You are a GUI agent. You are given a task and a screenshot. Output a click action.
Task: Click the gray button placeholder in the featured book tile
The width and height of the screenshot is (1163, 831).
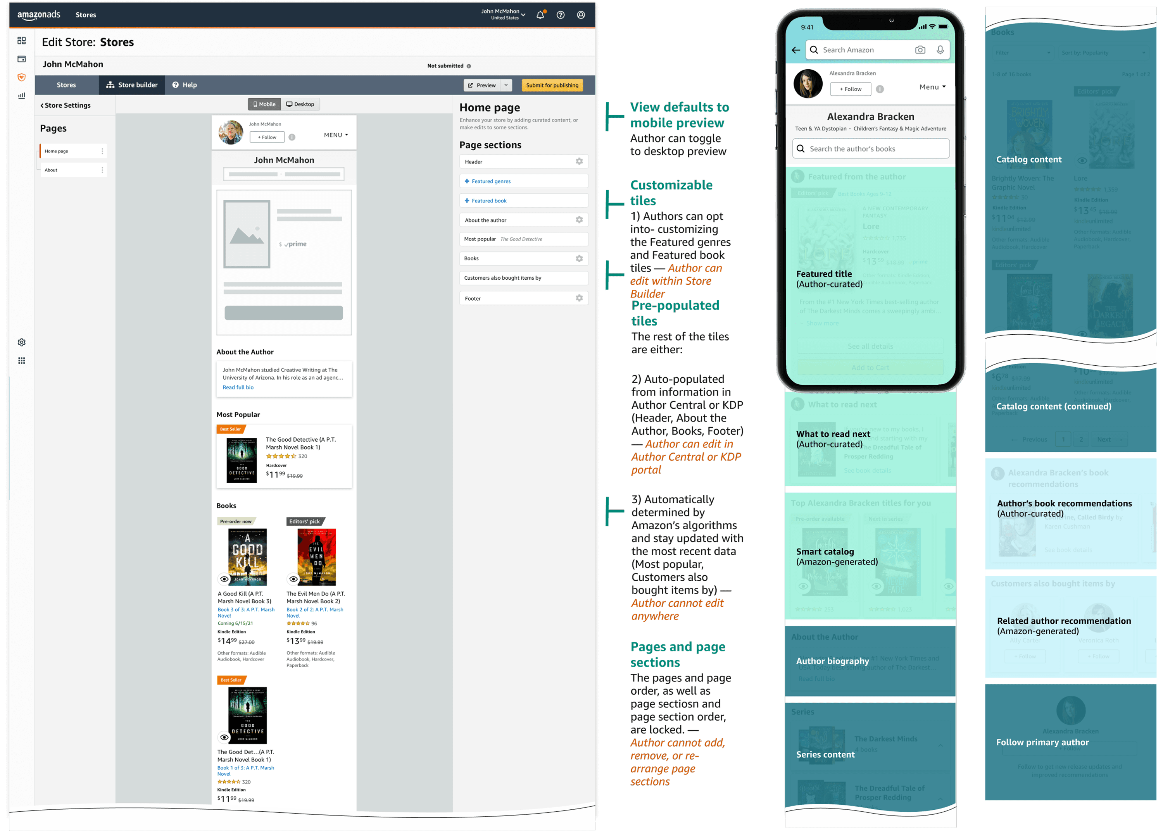[284, 313]
